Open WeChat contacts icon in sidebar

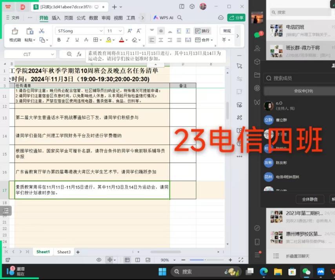click(x=257, y=48)
